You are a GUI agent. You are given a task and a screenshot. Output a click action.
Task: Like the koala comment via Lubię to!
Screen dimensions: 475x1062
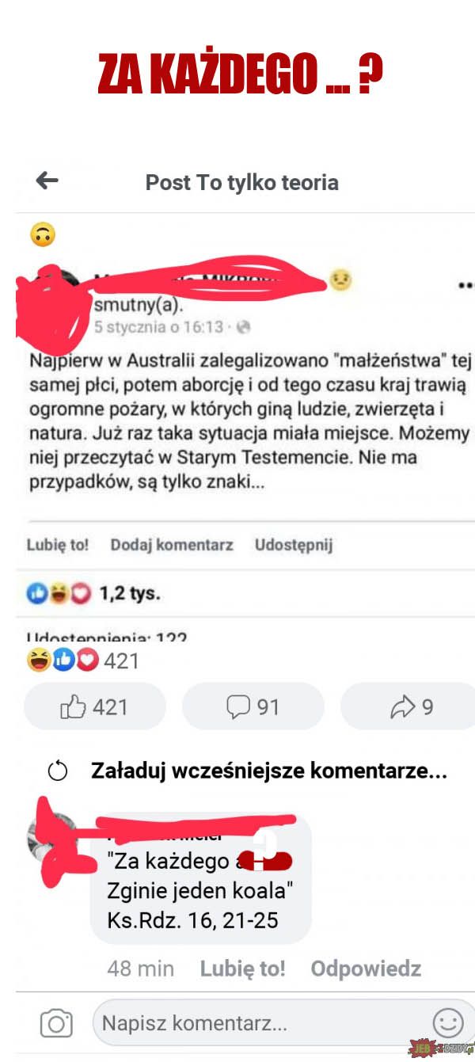(x=242, y=969)
